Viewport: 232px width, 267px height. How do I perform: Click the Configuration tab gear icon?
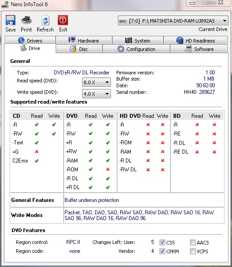121,49
